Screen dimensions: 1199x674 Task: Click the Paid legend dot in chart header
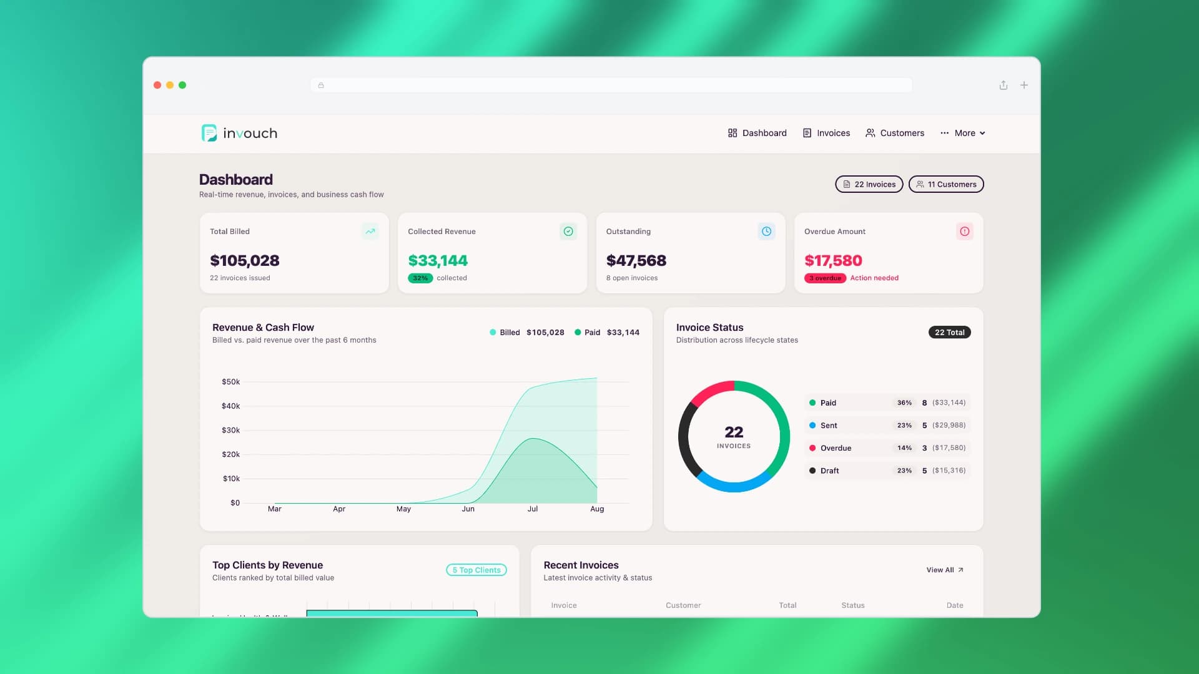[578, 333]
